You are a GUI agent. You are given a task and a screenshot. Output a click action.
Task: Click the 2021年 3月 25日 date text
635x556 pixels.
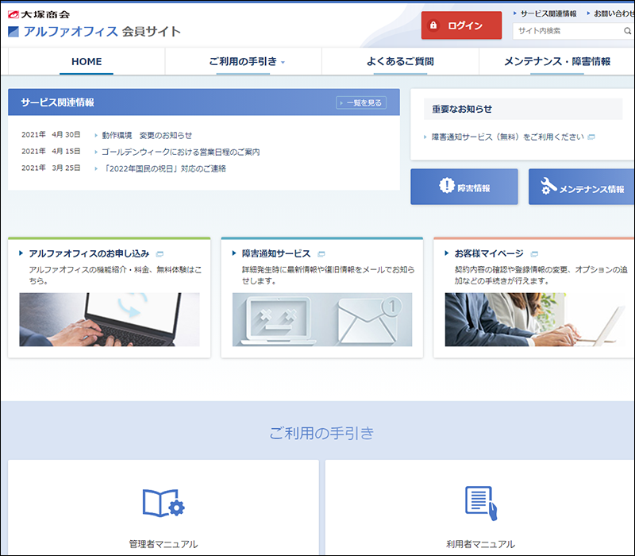(51, 168)
